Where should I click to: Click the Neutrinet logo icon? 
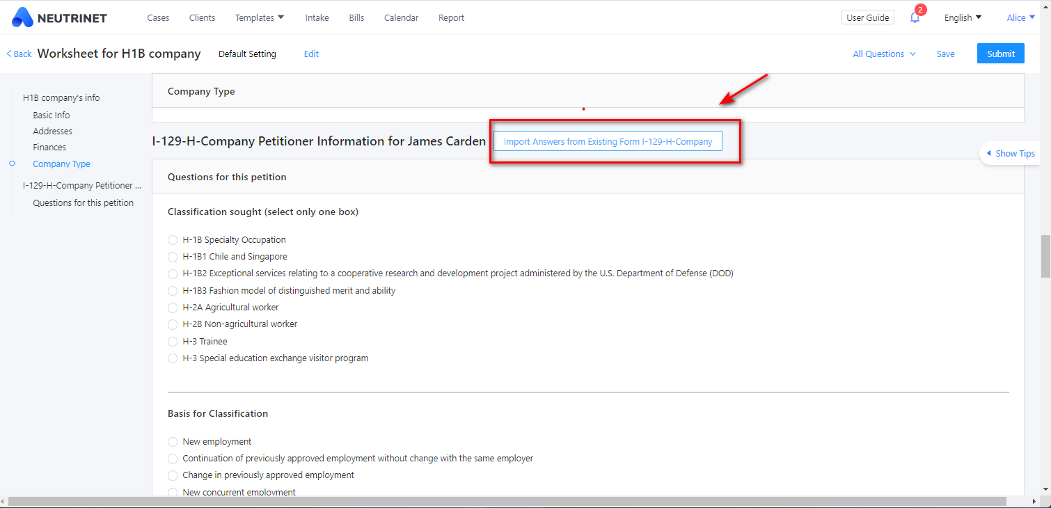pyautogui.click(x=22, y=17)
